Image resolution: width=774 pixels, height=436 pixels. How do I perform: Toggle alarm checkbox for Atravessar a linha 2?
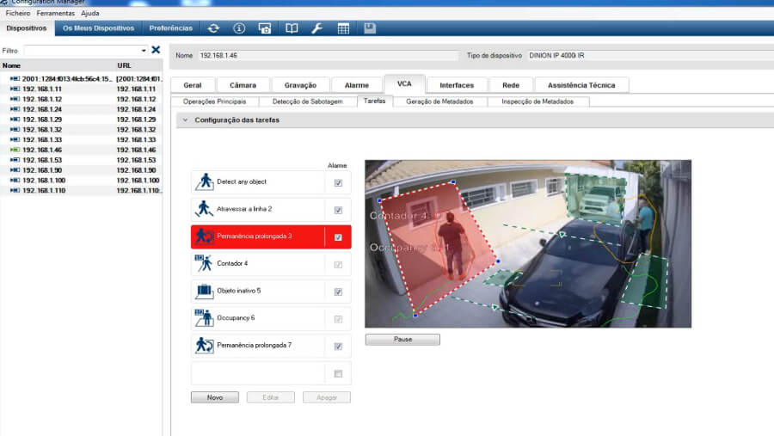click(x=338, y=210)
